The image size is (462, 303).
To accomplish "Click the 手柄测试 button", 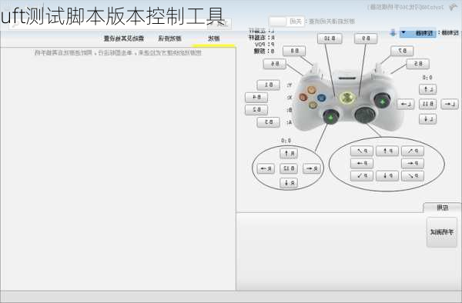I will click(x=442, y=232).
